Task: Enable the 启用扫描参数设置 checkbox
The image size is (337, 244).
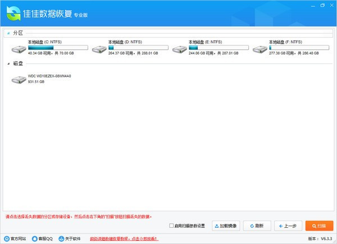Action: pyautogui.click(x=171, y=225)
